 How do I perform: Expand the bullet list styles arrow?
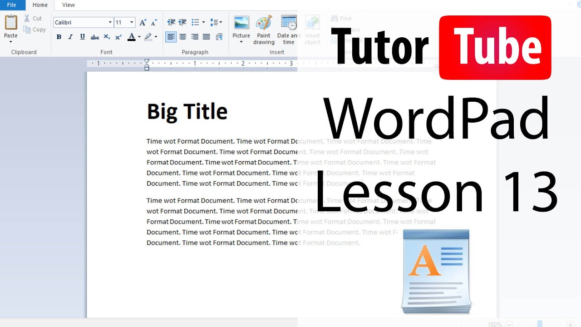pyautogui.click(x=203, y=22)
